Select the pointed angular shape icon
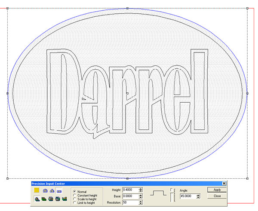Viewport: 258px width, 211px height. pyautogui.click(x=52, y=191)
